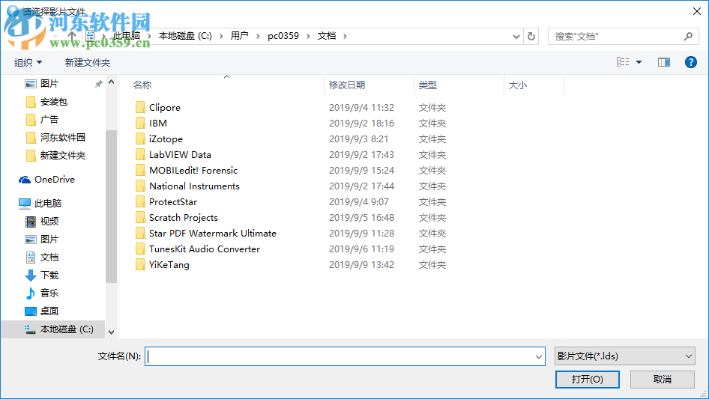Screen dimensions: 709x399
Task: Click the 音乐 note icon in sidebar
Action: click(30, 293)
